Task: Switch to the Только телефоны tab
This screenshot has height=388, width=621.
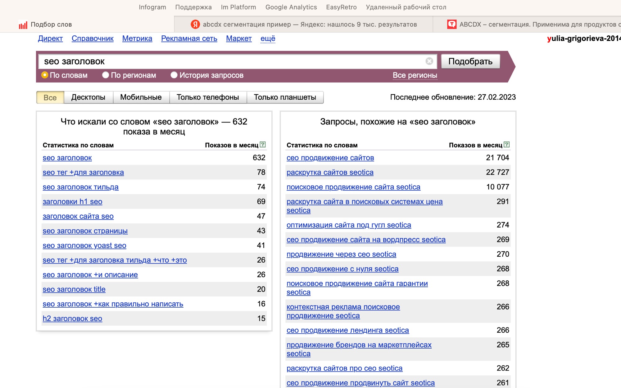Action: [208, 97]
